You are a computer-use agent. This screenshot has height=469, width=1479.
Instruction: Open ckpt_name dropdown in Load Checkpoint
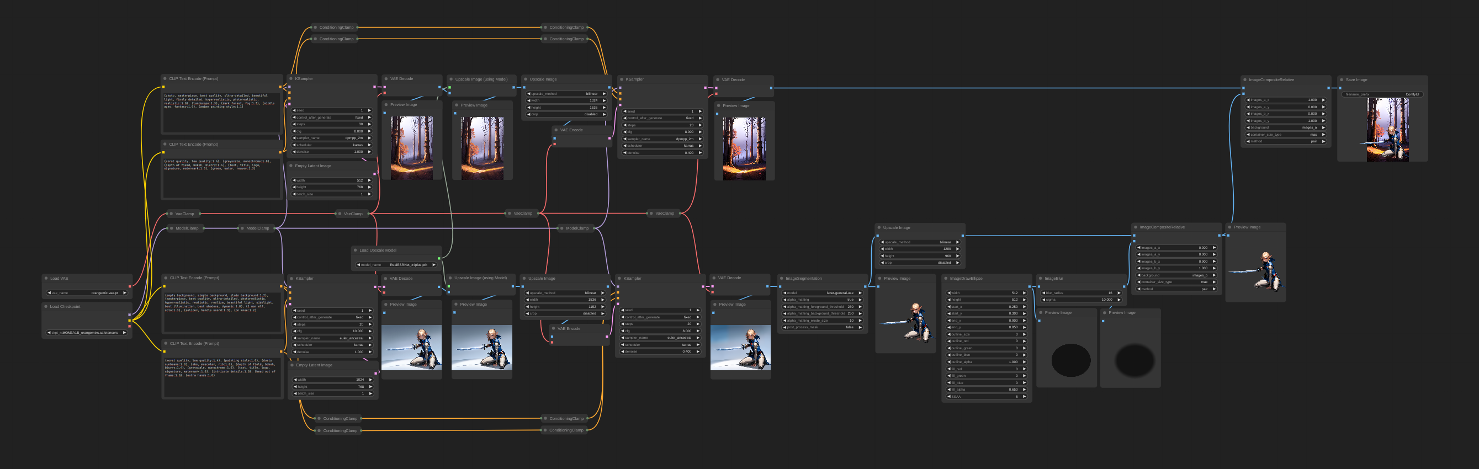point(86,332)
